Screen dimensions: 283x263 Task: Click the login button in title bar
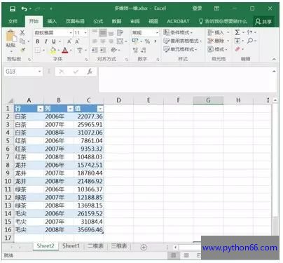tap(197, 8)
